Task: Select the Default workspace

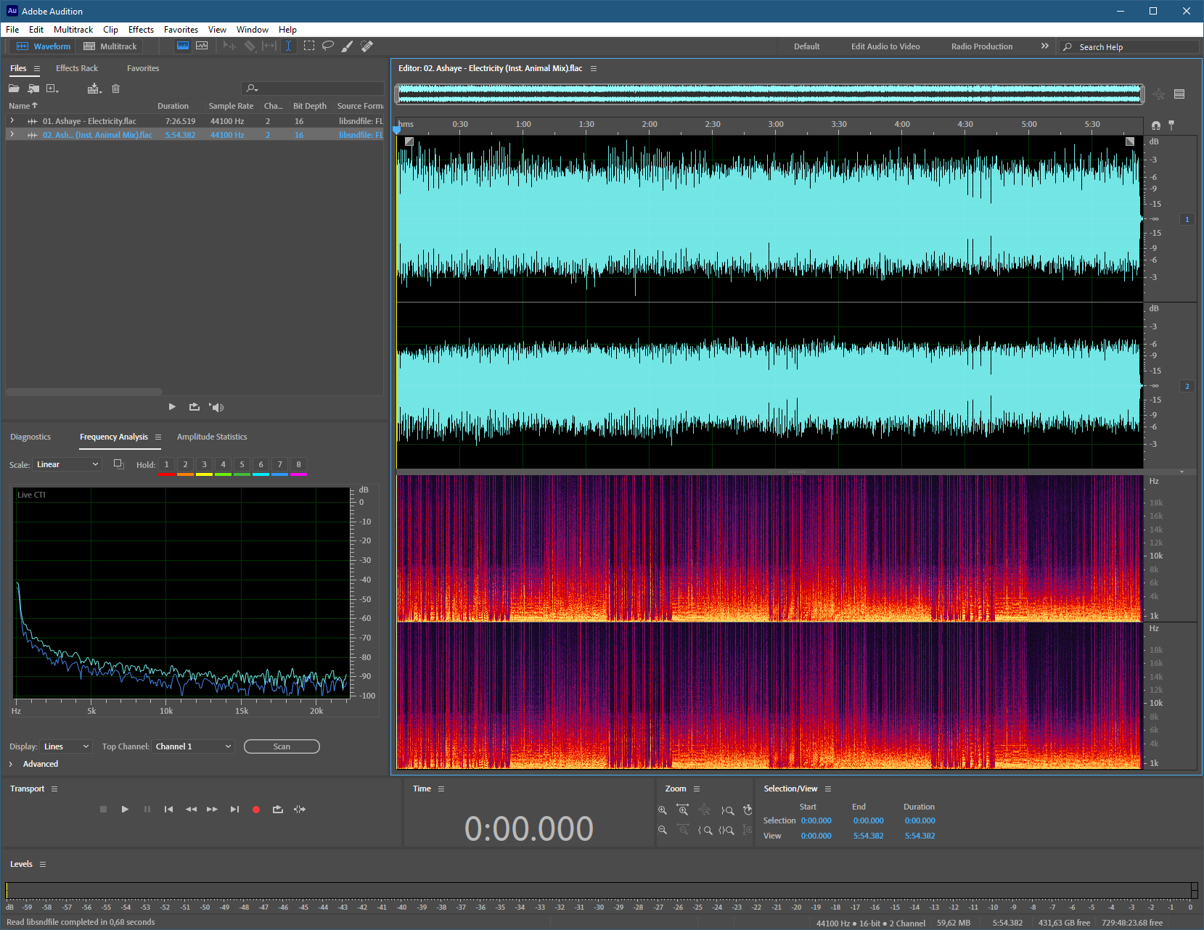Action: point(806,46)
